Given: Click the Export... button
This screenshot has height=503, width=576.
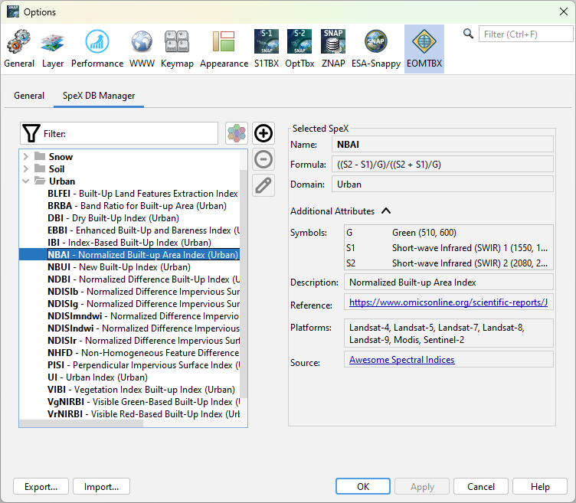Looking at the screenshot, I should pyautogui.click(x=41, y=486).
